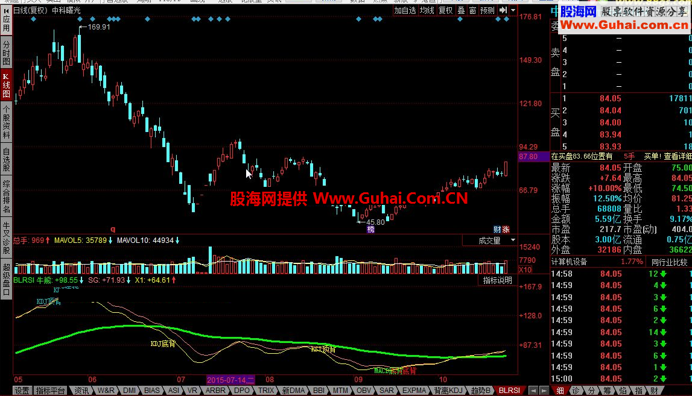Open 超级盘口 order book view
The height and width of the screenshot is (396, 692).
[6, 278]
